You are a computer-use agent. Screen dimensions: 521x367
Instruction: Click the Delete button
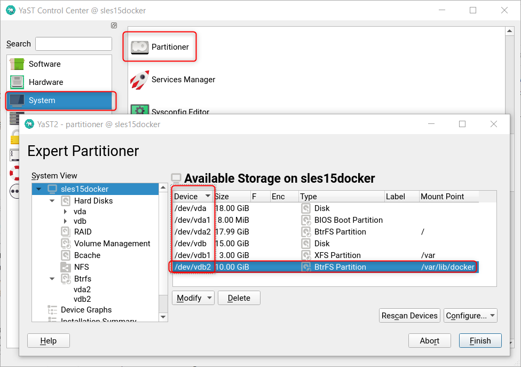tap(239, 298)
